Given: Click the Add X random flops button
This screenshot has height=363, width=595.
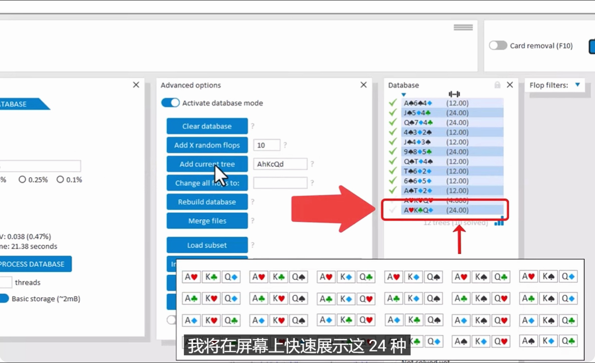Looking at the screenshot, I should [x=207, y=145].
